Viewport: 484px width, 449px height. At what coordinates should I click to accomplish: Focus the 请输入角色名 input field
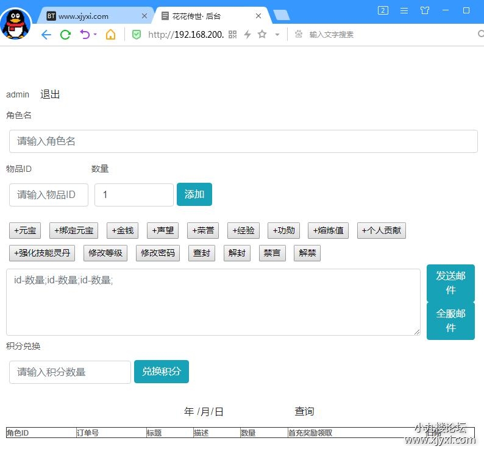coord(243,141)
